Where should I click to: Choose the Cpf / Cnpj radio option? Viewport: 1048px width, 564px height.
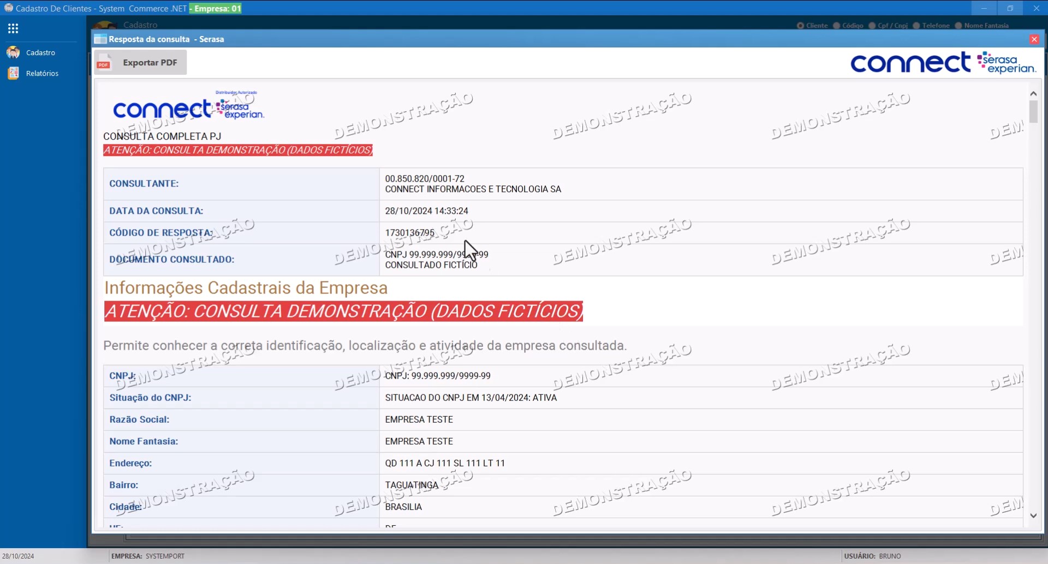pyautogui.click(x=872, y=26)
